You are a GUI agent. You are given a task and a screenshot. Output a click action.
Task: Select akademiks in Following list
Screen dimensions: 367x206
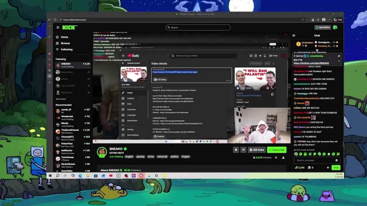[x=72, y=72]
